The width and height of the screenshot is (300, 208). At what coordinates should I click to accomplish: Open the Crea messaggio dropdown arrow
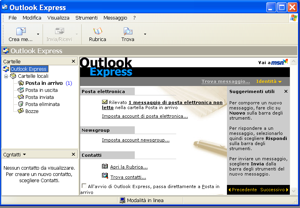click(x=38, y=34)
